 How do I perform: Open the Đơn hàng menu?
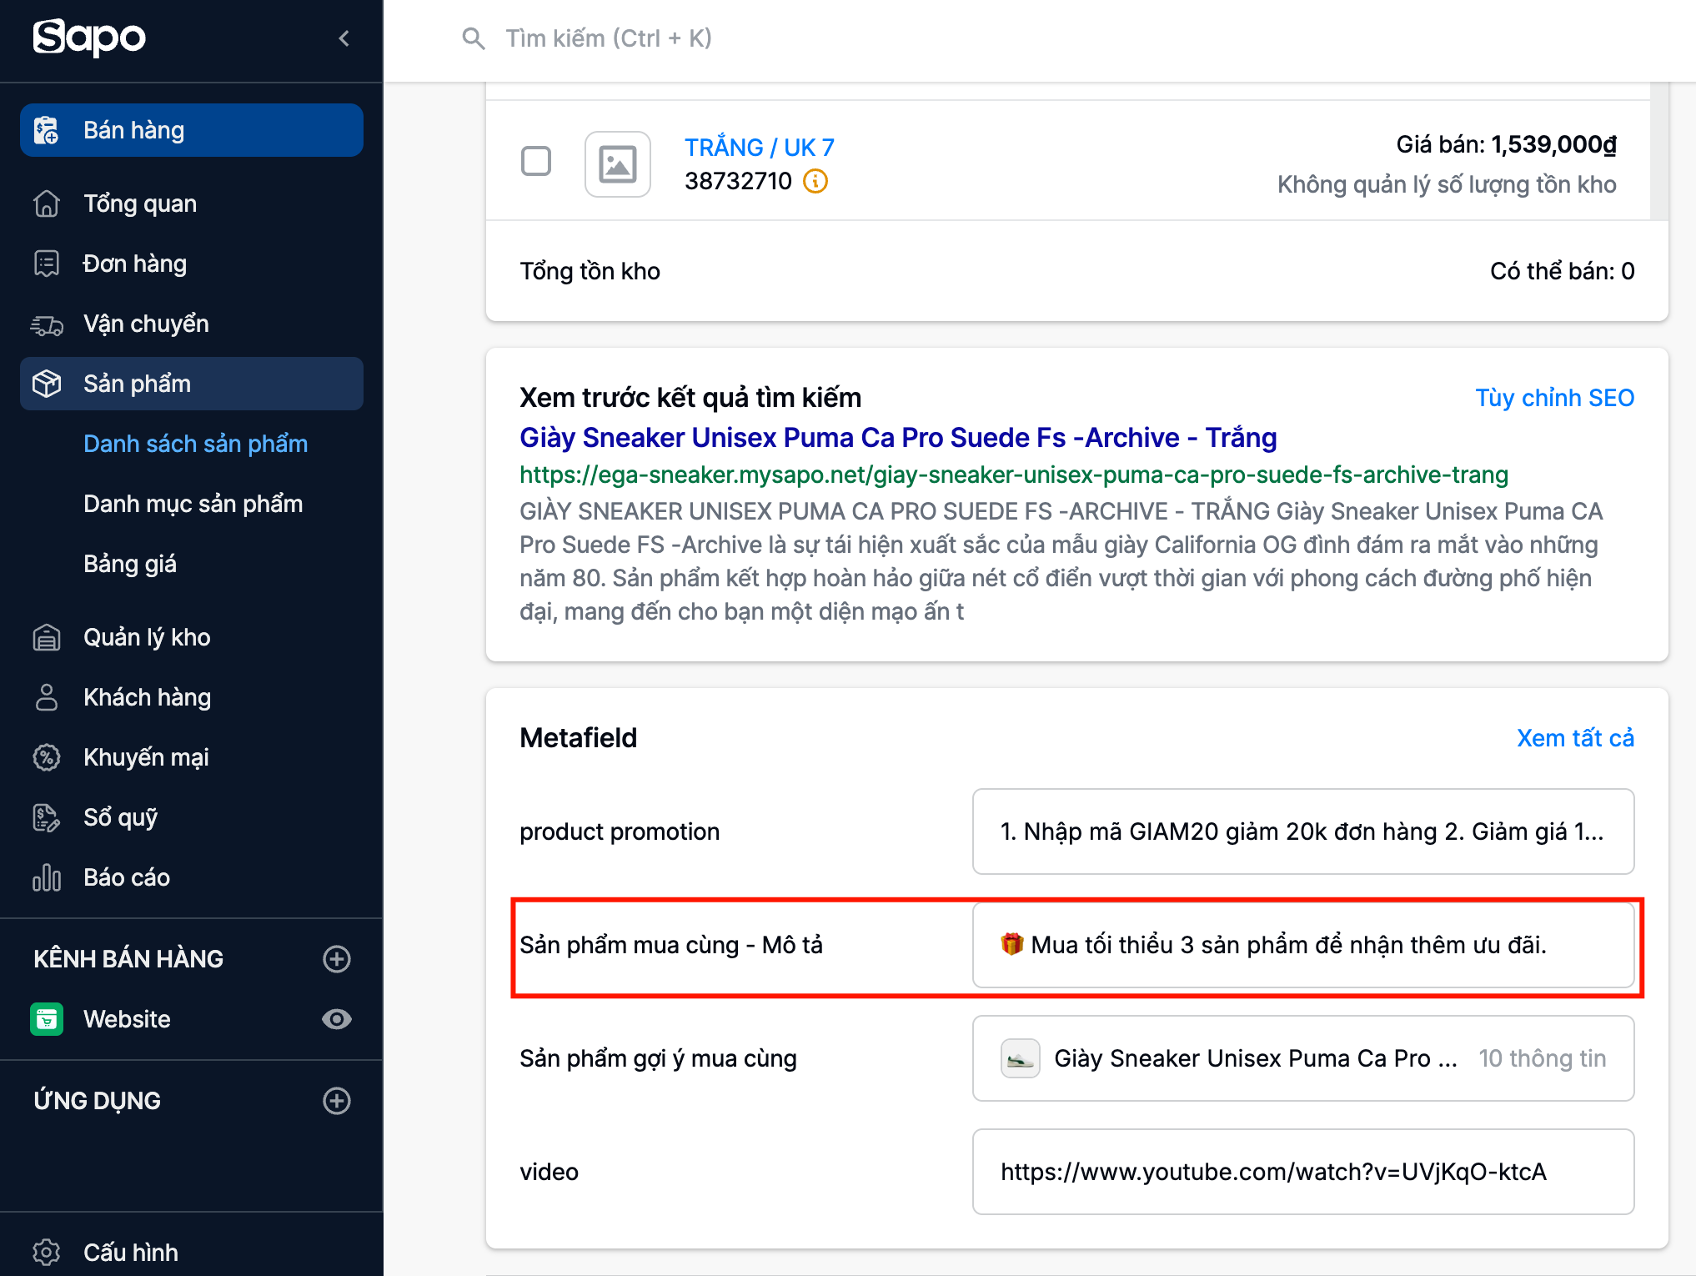click(135, 264)
